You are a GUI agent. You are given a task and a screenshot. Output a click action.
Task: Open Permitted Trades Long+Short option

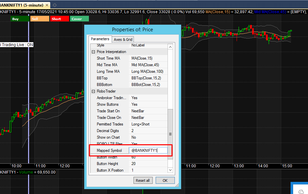(148, 124)
